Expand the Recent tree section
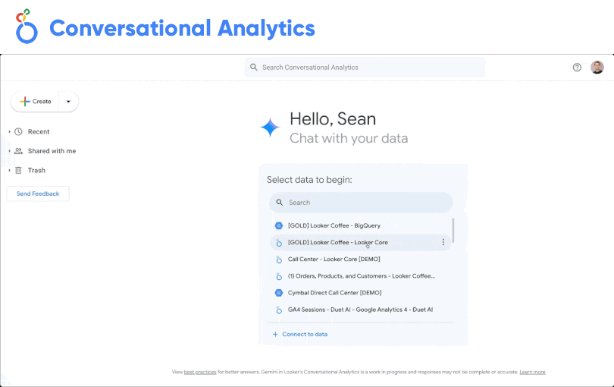Viewport: 614px width, 387px height. (x=9, y=132)
